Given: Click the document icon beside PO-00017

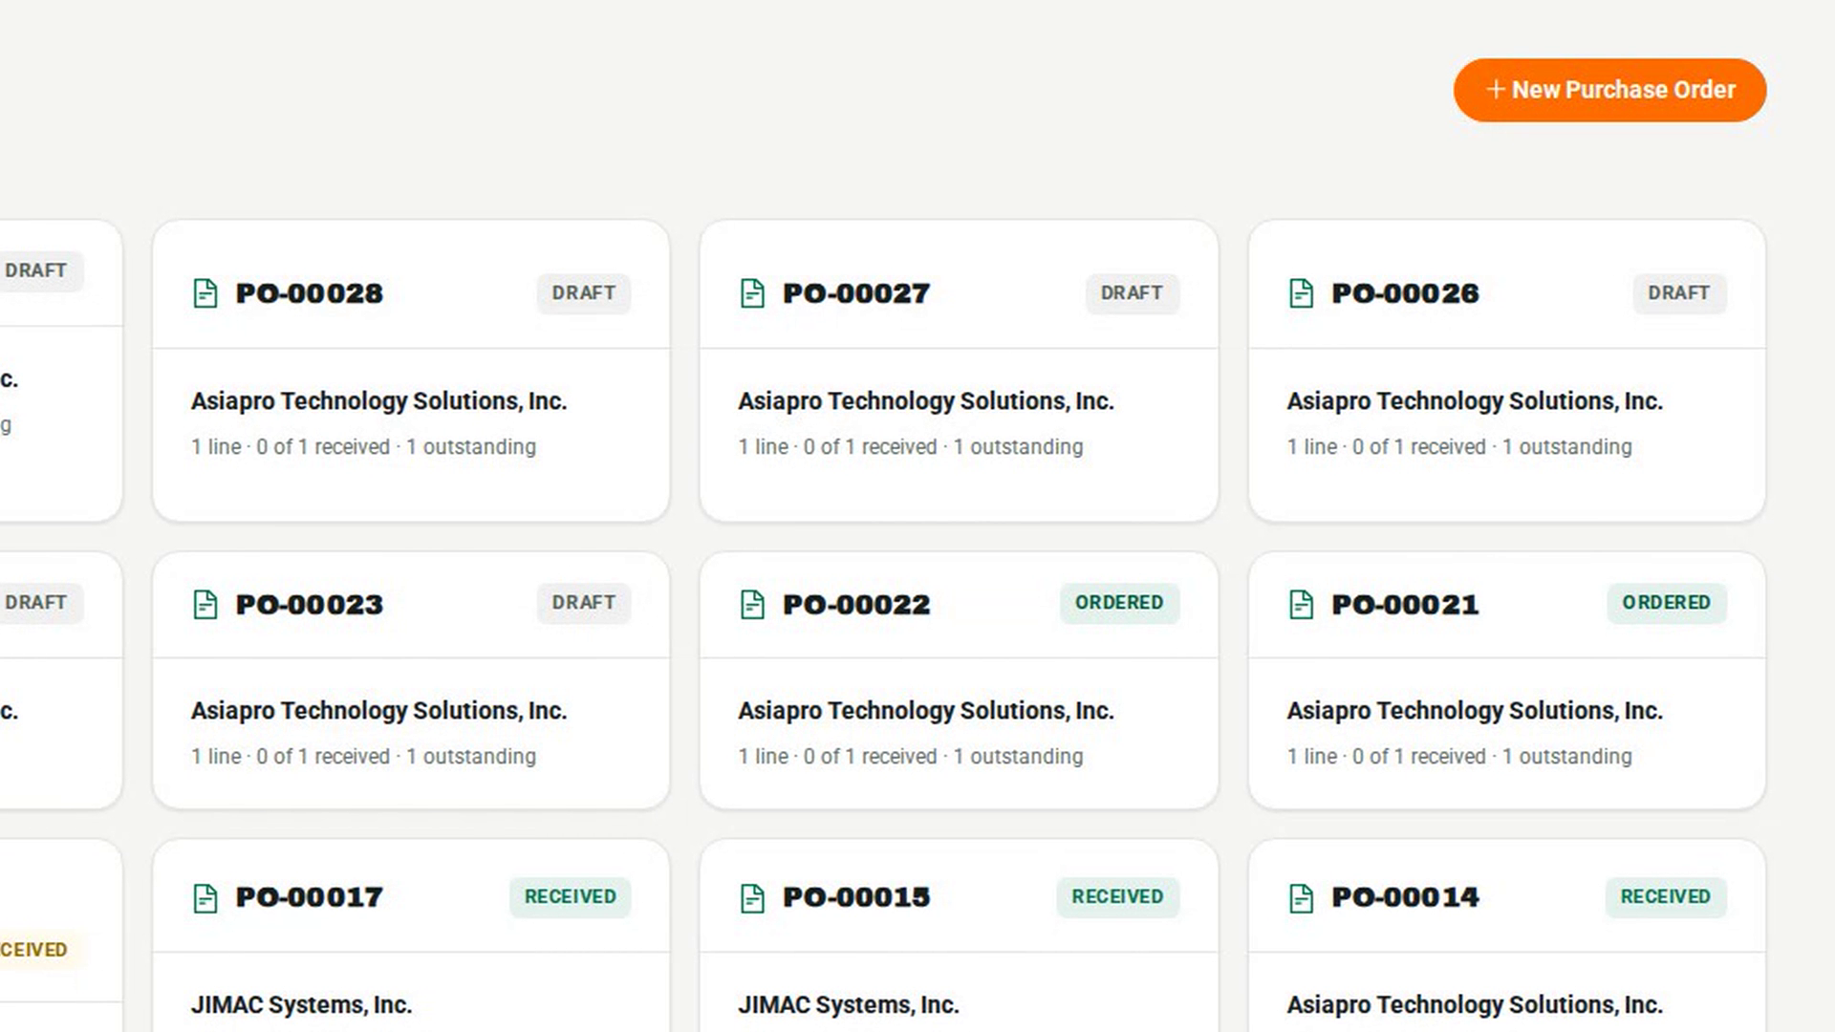Looking at the screenshot, I should (x=205, y=898).
